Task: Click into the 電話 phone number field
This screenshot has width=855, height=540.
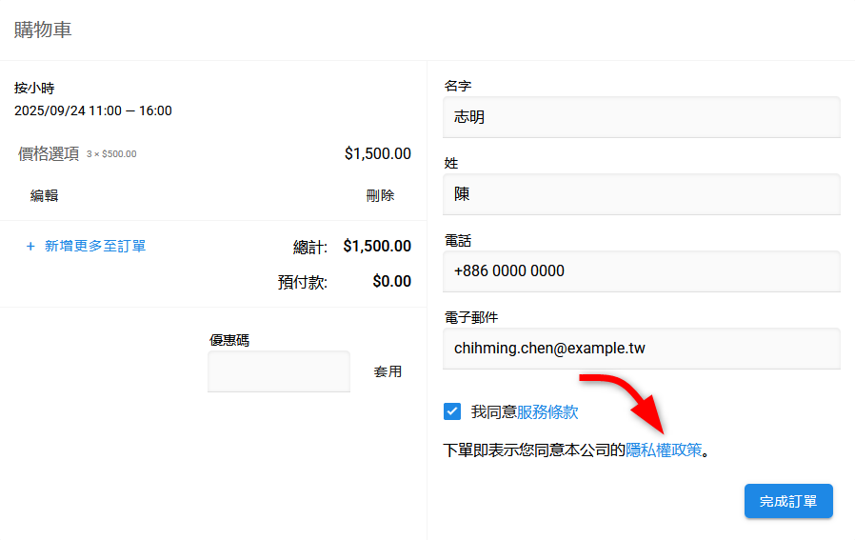Action: pos(641,271)
